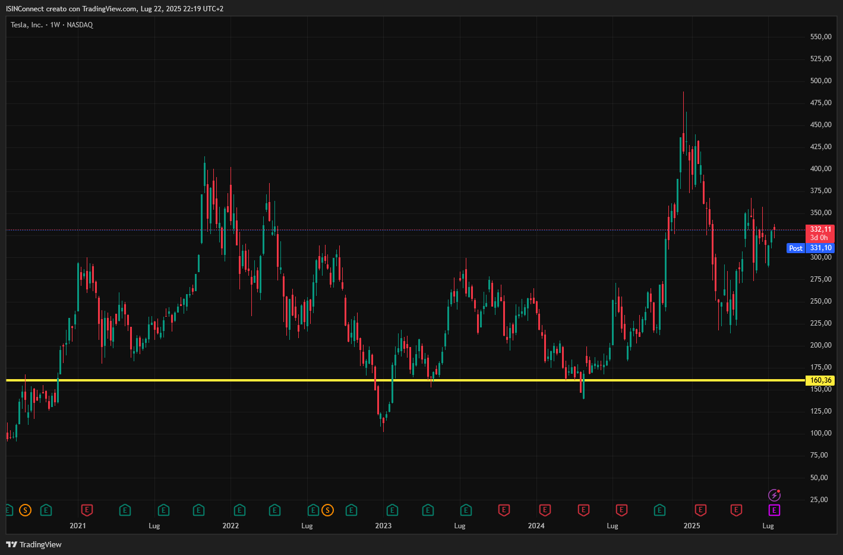Click the 125,00 price axis label
The height and width of the screenshot is (555, 843).
tap(820, 411)
